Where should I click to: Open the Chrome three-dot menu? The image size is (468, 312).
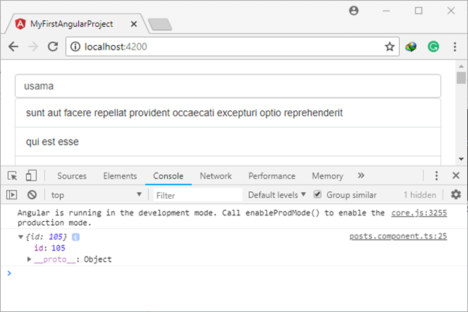(x=454, y=46)
